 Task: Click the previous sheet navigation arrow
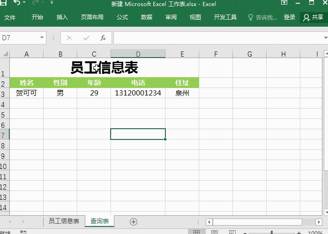tap(10, 222)
